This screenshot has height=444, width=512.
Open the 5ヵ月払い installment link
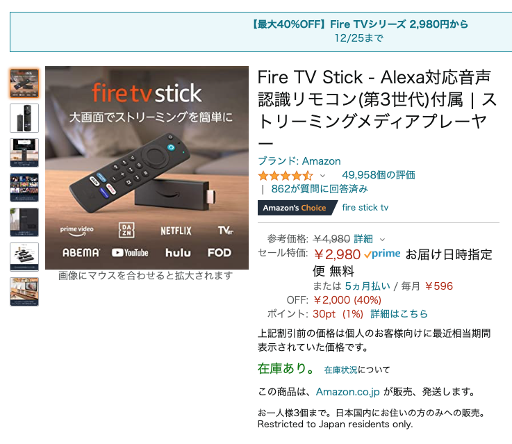tap(368, 286)
